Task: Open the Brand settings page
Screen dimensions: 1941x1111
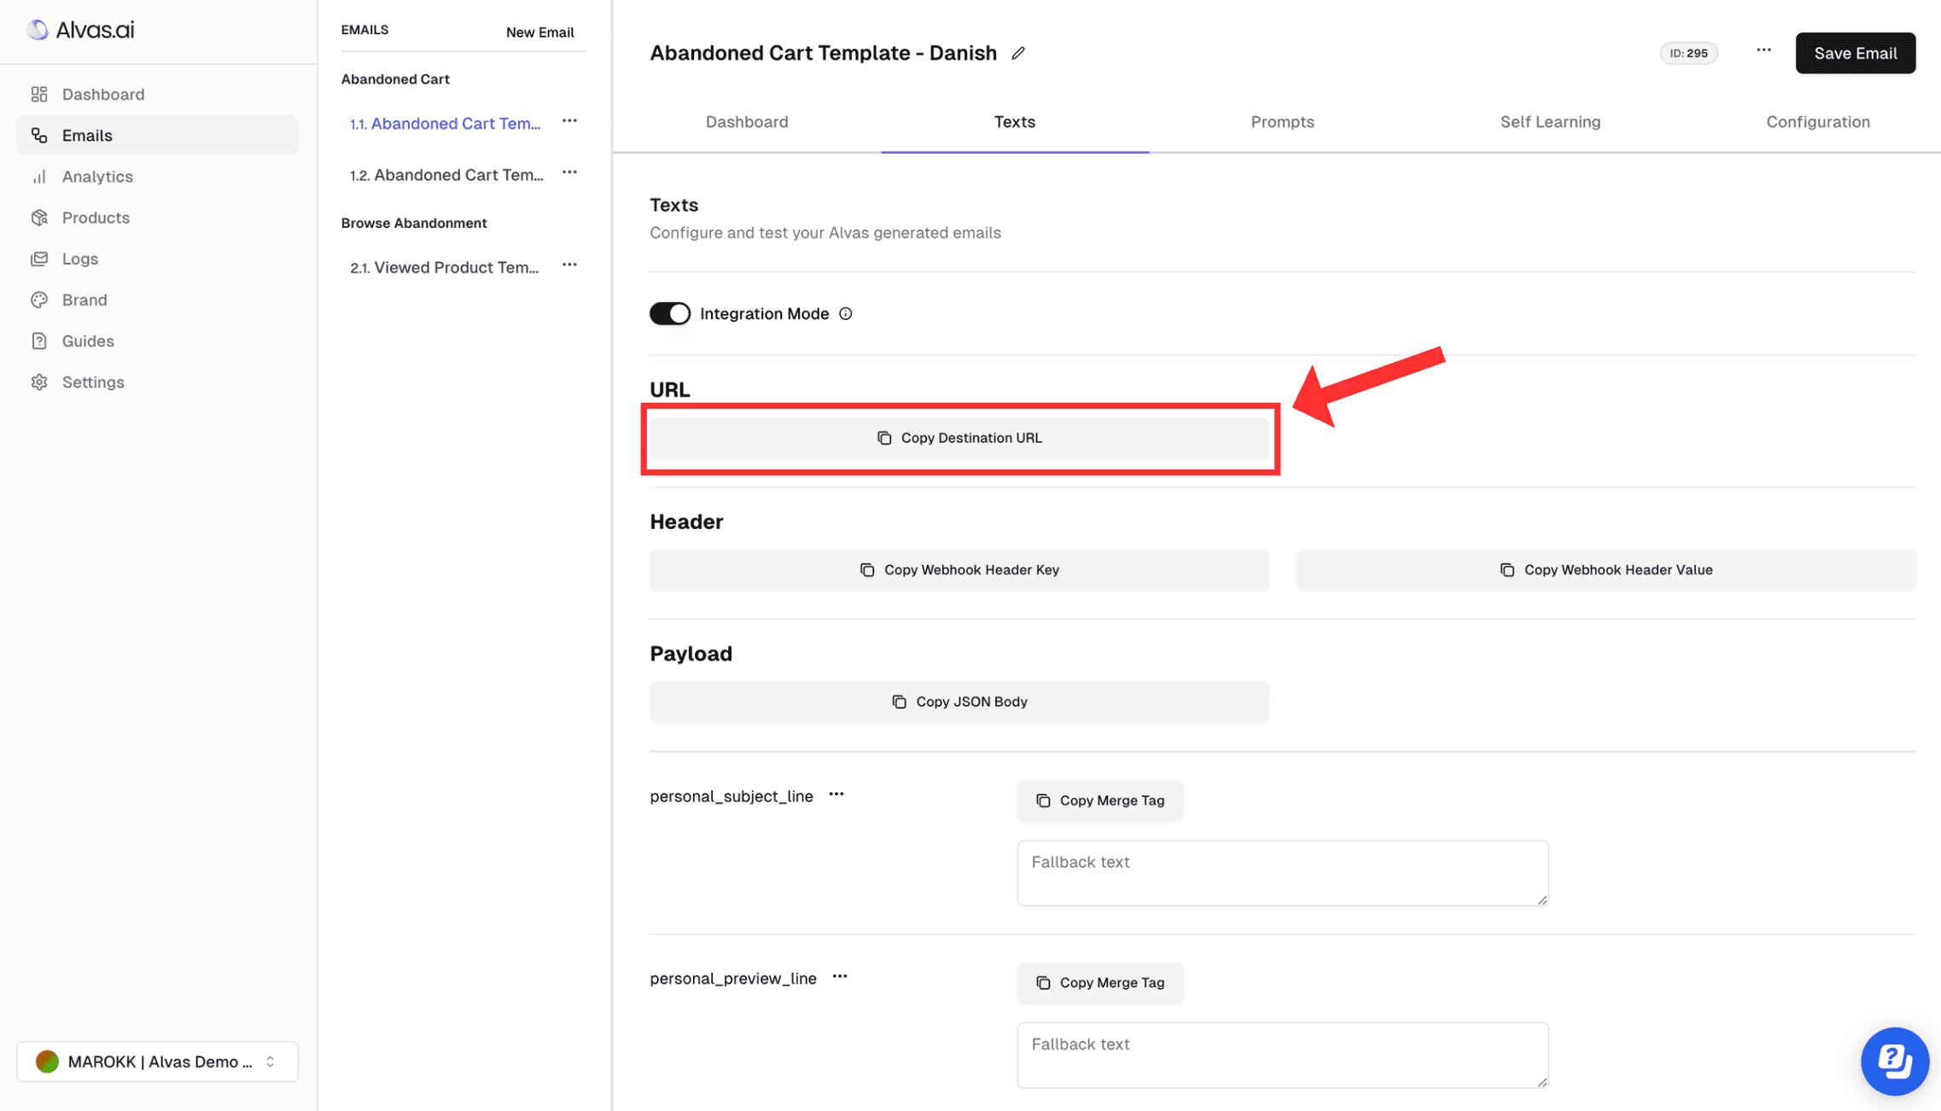Action: tap(157, 300)
